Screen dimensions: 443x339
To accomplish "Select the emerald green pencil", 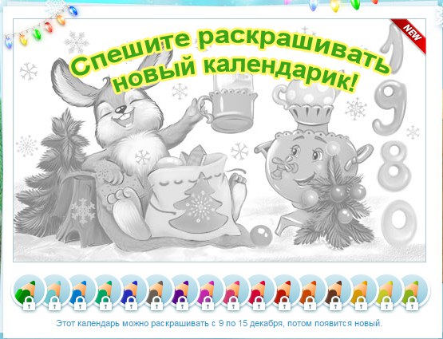I will click(105, 291).
